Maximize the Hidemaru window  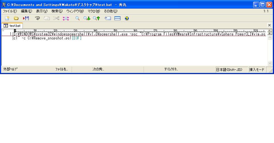[263, 5]
